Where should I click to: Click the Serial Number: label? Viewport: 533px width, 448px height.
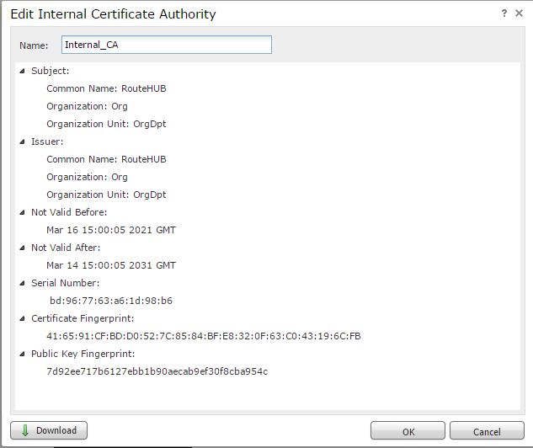click(x=66, y=283)
